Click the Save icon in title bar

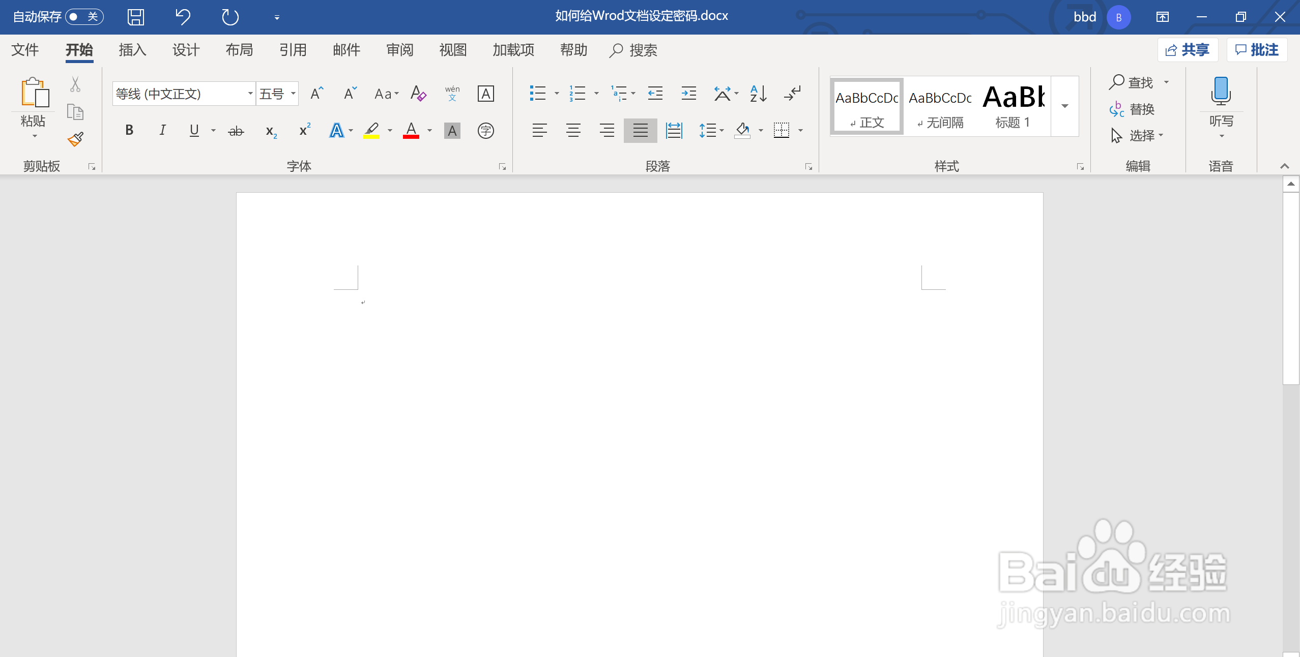click(135, 17)
